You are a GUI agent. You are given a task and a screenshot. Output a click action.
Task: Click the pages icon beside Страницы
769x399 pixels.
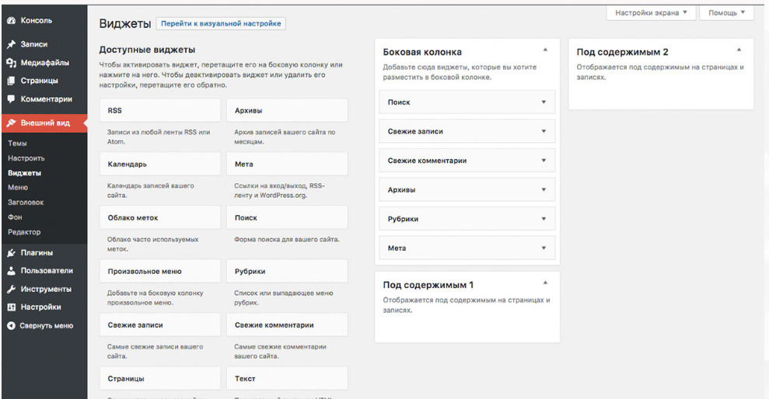pos(12,81)
